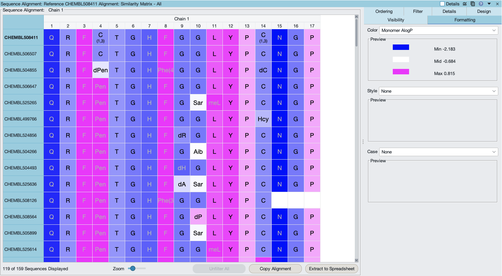Click Extract to Spreadsheet button
The image size is (502, 276).
(332, 269)
